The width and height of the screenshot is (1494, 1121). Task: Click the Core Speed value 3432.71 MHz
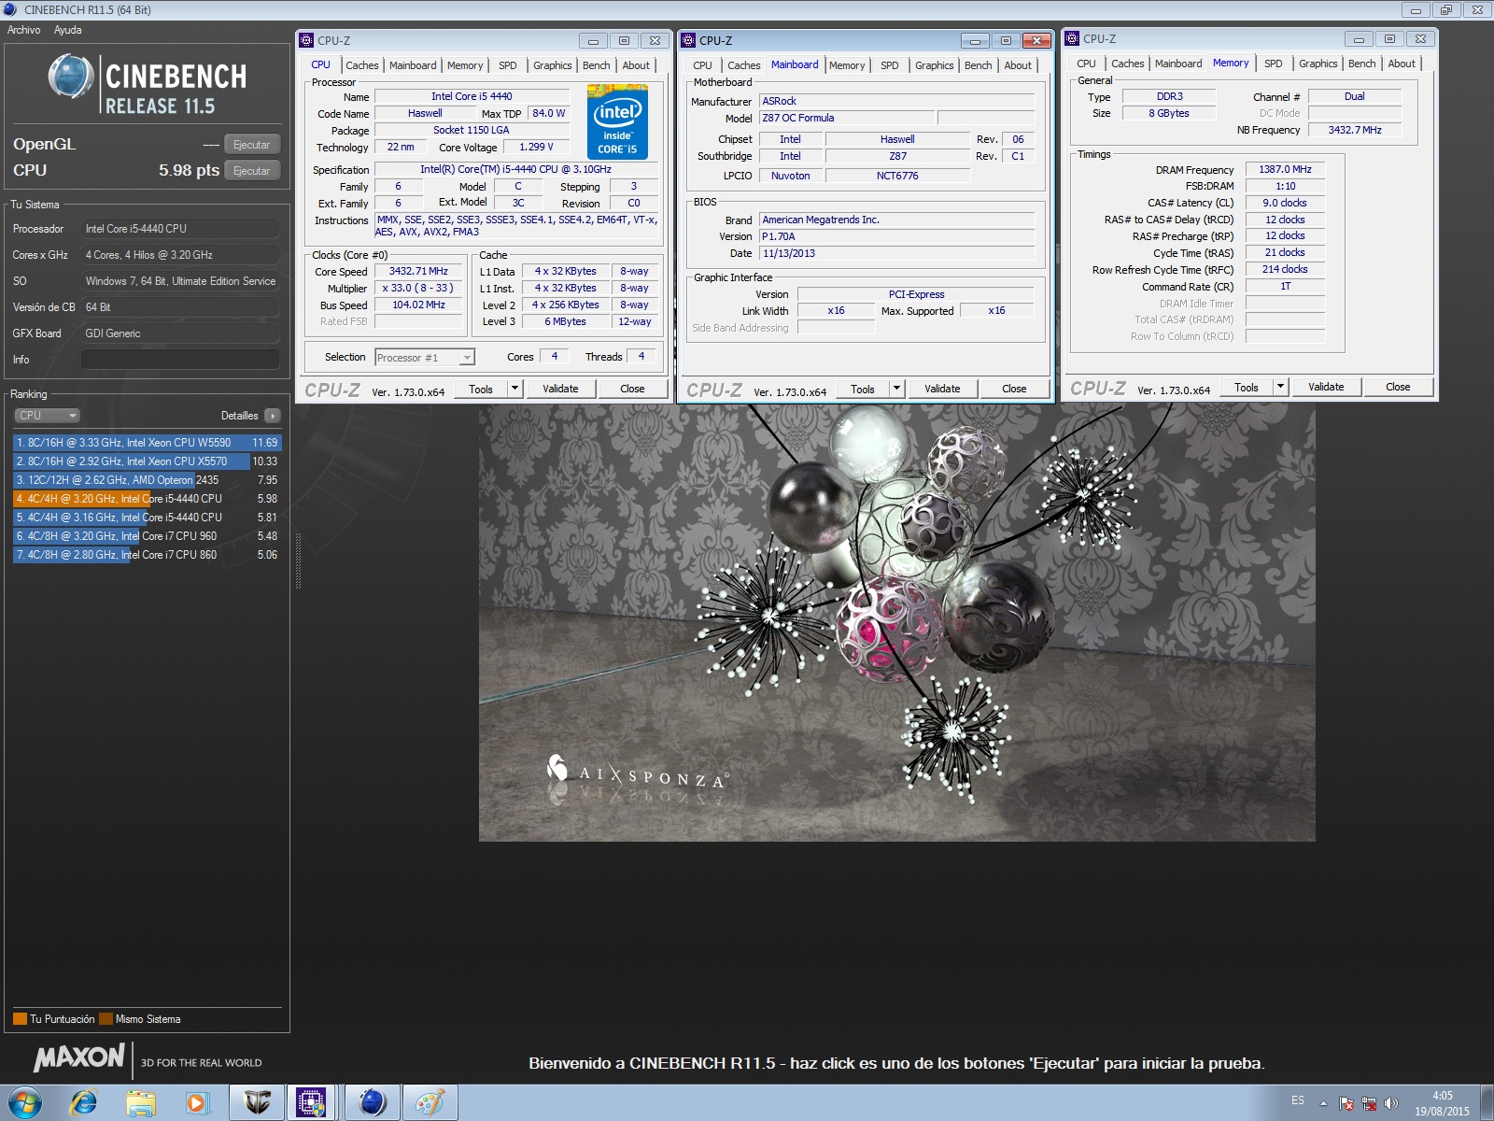tap(418, 272)
